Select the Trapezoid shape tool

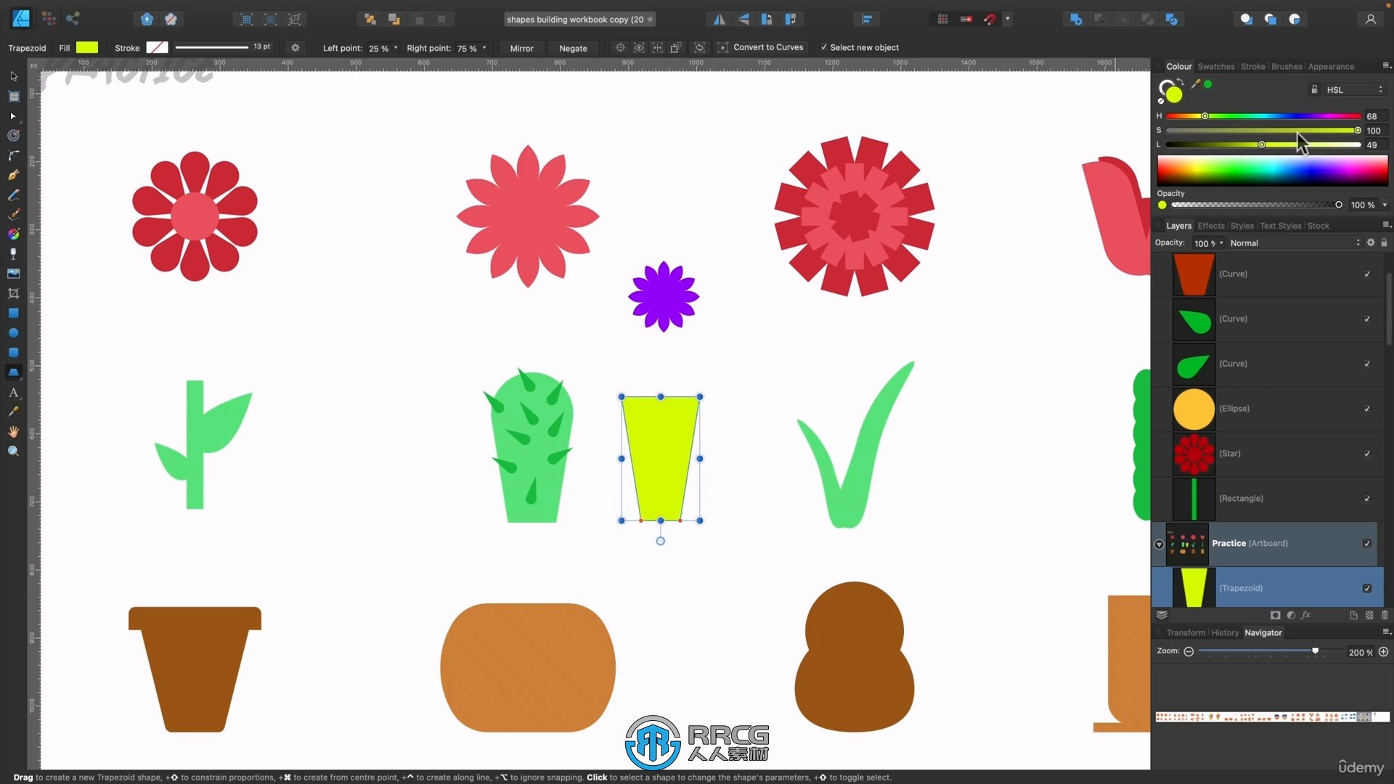click(13, 372)
